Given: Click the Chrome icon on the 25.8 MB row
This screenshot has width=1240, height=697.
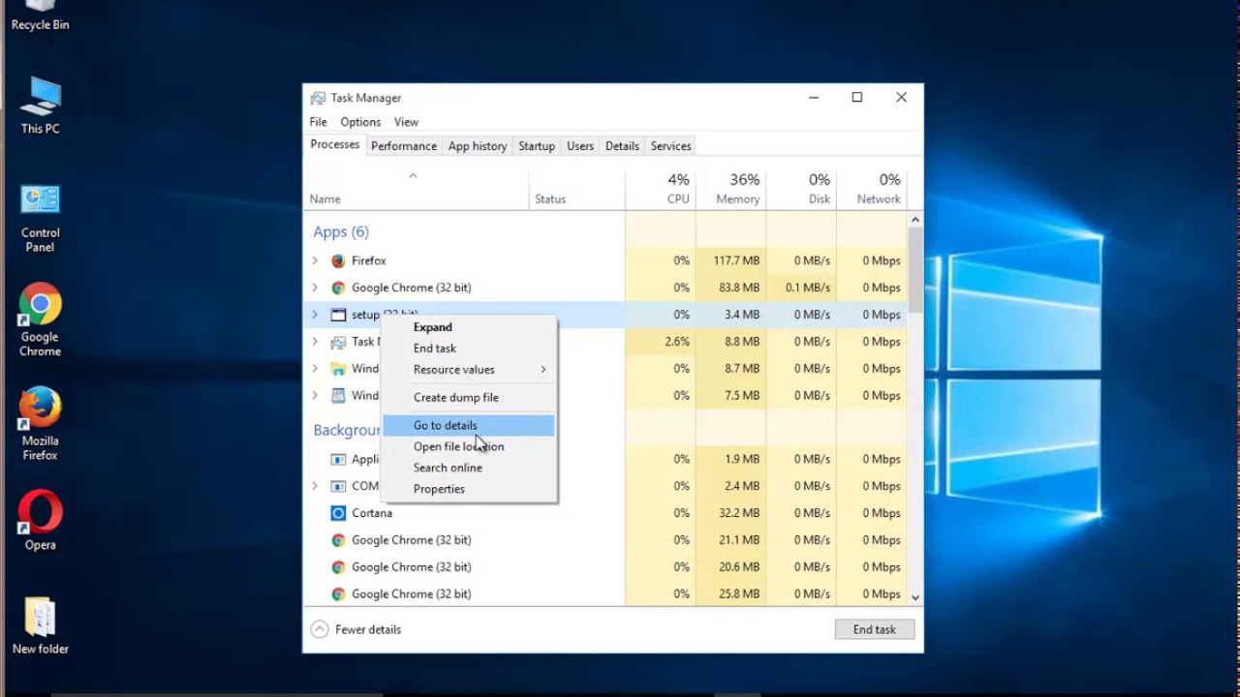Looking at the screenshot, I should tap(338, 594).
